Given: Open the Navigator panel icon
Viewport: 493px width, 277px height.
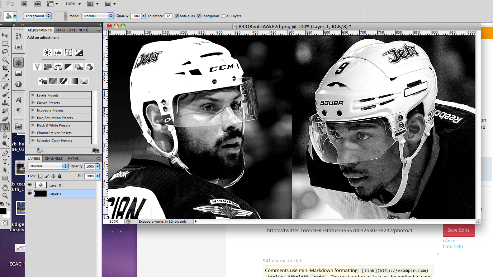Looking at the screenshot, I should (x=19, y=63).
